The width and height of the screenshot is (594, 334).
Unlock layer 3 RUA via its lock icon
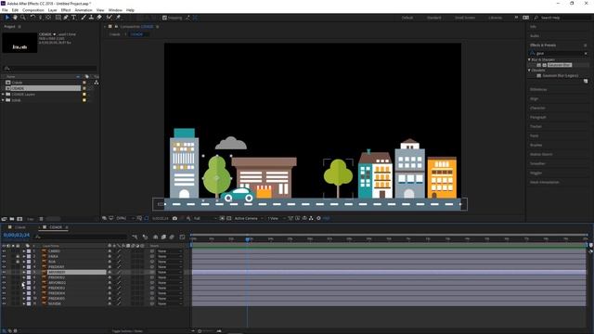coord(18,262)
